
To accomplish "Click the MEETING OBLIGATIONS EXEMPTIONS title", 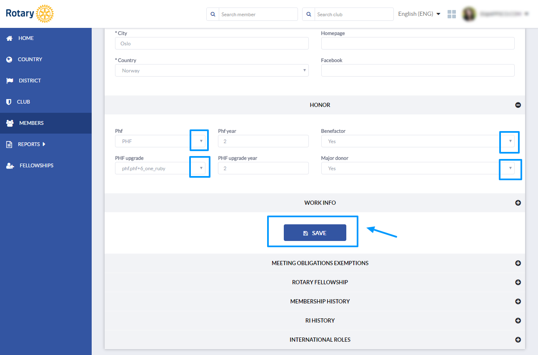I will coord(320,263).
